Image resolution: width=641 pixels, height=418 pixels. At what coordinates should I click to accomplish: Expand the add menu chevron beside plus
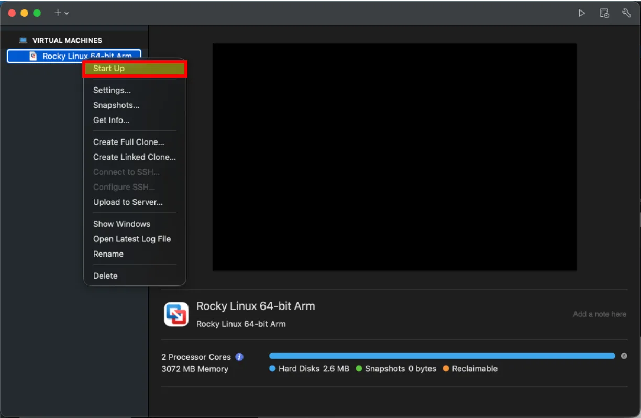coord(67,13)
